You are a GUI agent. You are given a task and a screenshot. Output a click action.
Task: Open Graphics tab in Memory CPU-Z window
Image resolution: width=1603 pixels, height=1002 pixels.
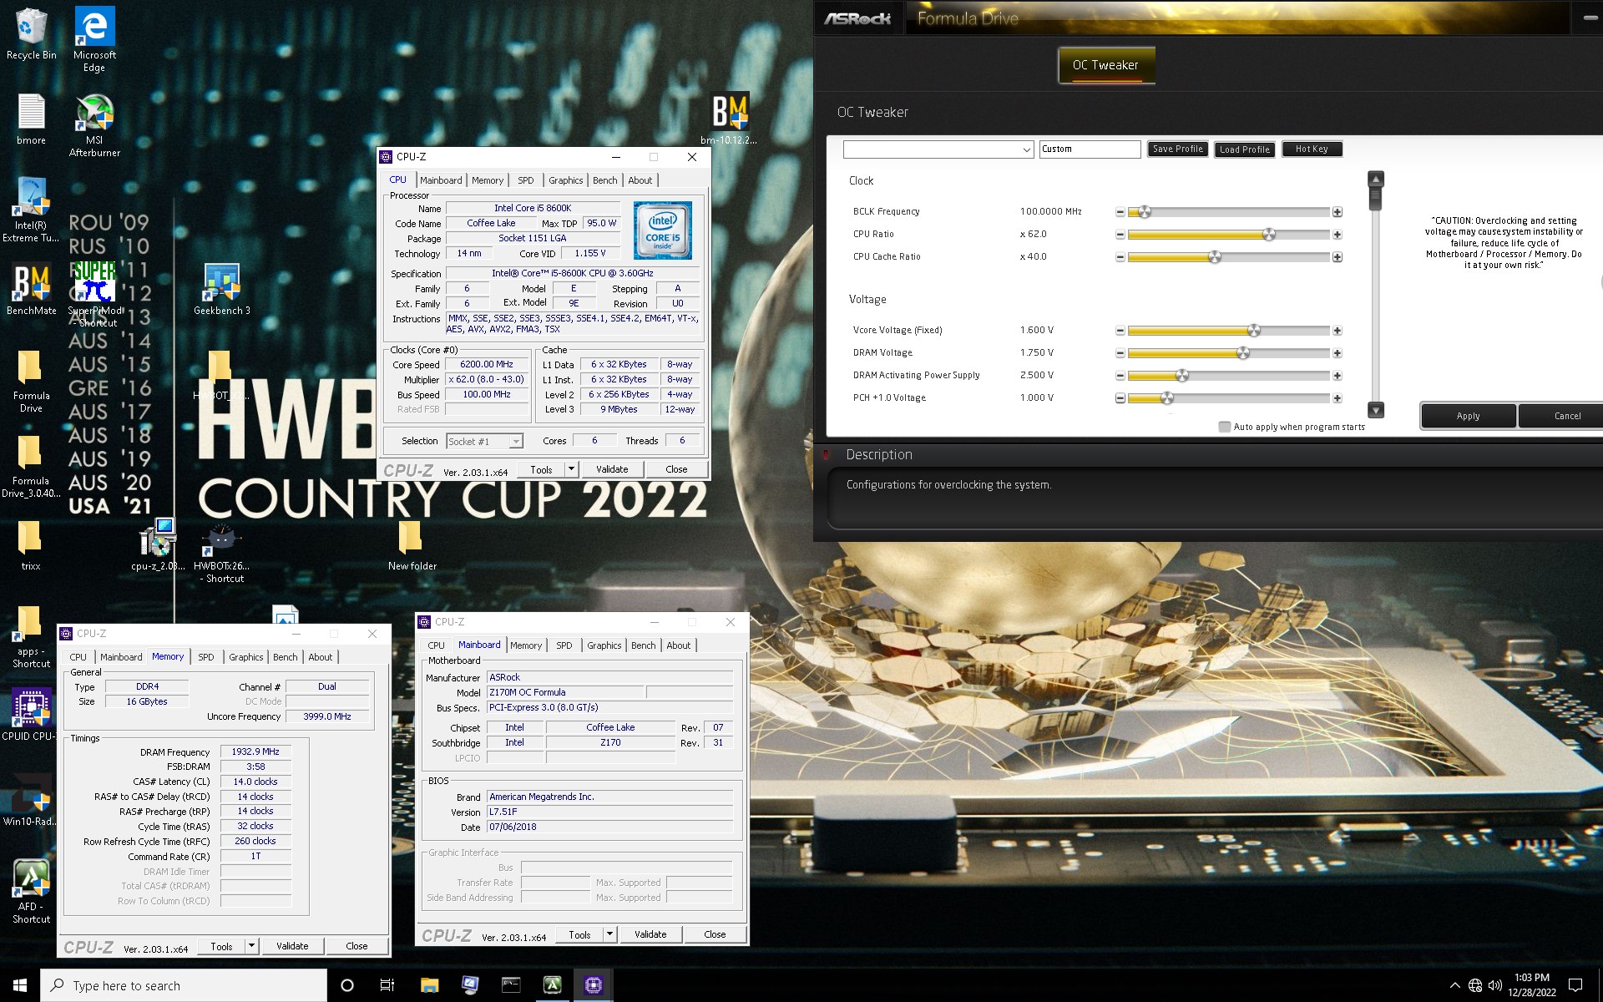[246, 657]
